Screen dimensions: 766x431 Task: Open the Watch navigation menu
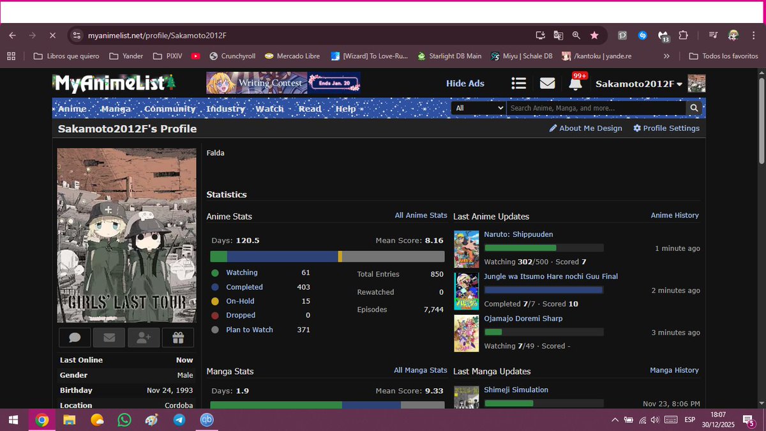point(270,109)
